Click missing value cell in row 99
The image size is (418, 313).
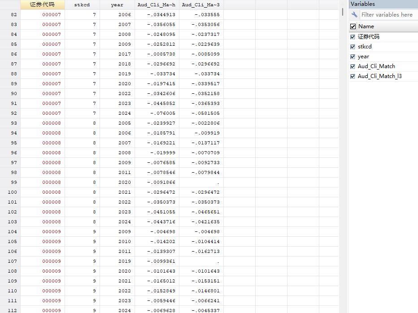pos(201,183)
